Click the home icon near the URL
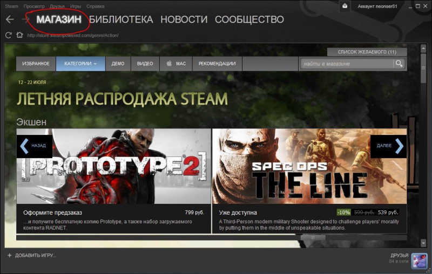 (19, 35)
